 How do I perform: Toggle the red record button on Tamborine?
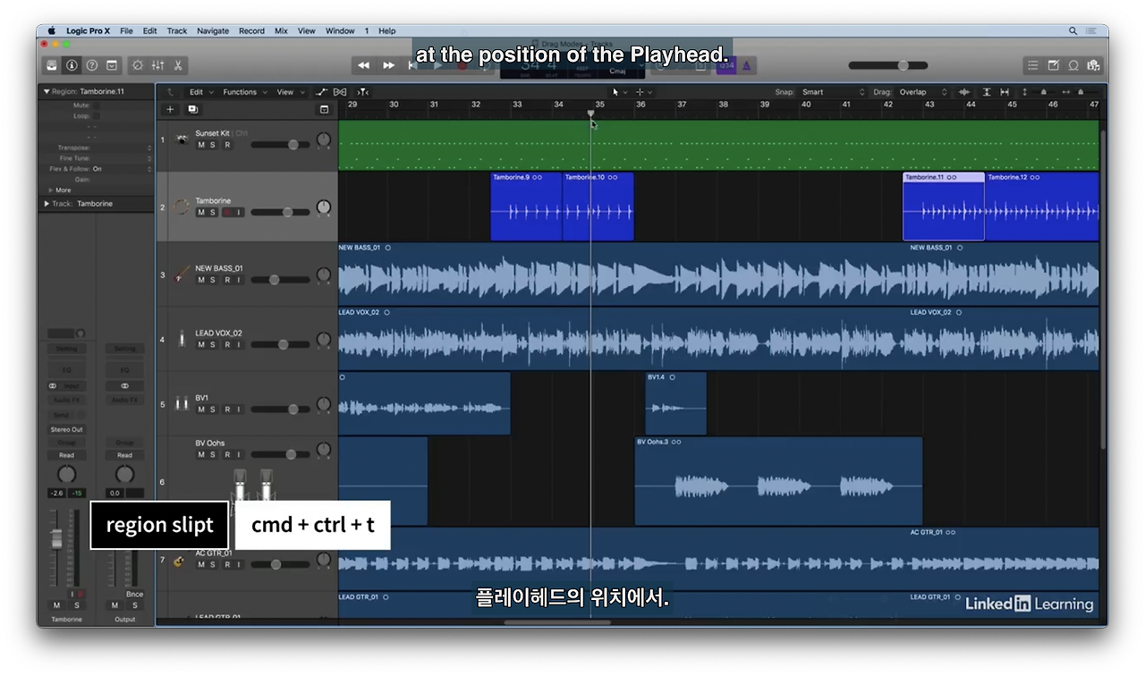click(227, 212)
